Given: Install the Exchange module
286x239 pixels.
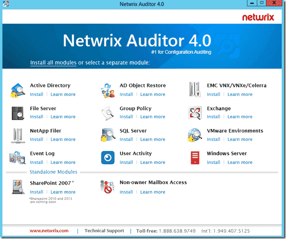Looking at the screenshot, I should pos(214,117).
